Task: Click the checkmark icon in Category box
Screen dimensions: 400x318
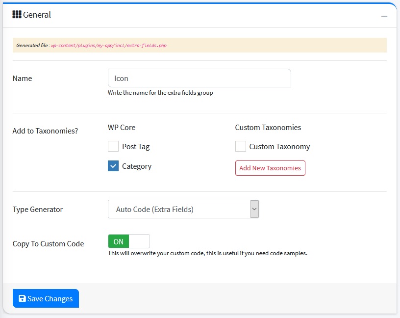Action: 113,166
